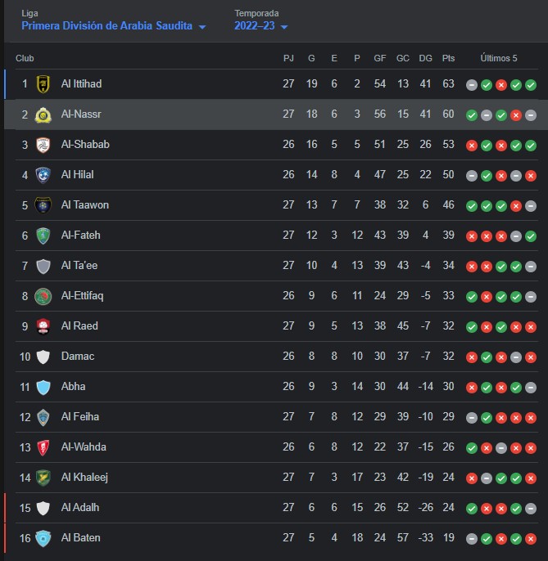This screenshot has height=561, width=548.
Task: Click the Al Raed red crest
Action: pyautogui.click(x=43, y=326)
